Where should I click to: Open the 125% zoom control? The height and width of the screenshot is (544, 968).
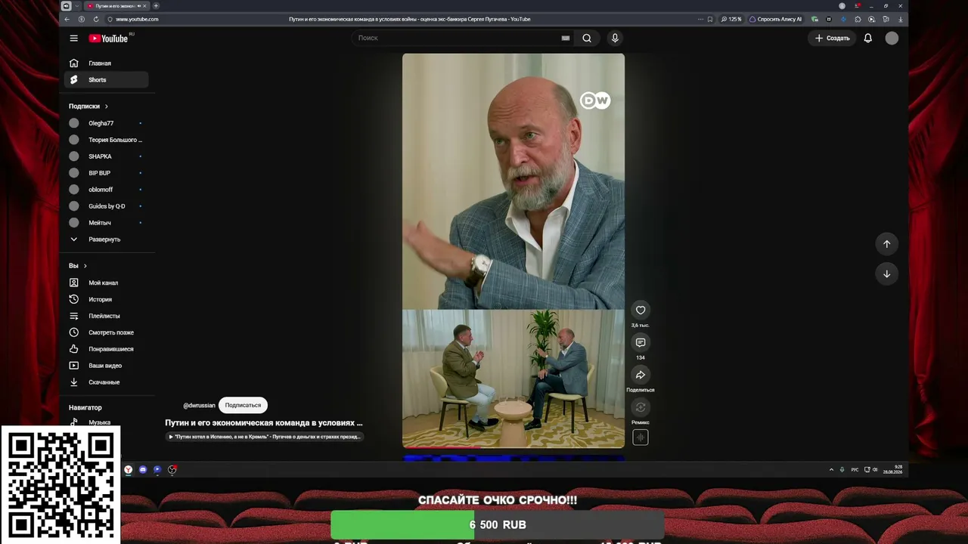pyautogui.click(x=731, y=19)
